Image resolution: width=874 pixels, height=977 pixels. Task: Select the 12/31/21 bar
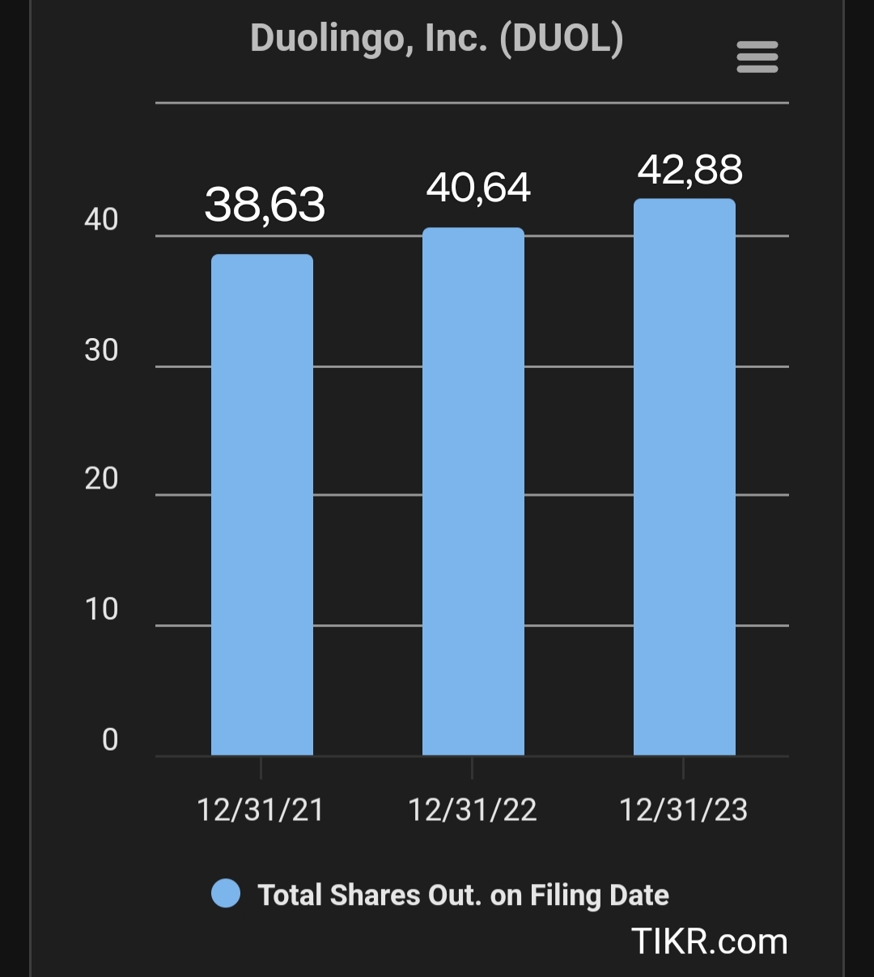[262, 505]
